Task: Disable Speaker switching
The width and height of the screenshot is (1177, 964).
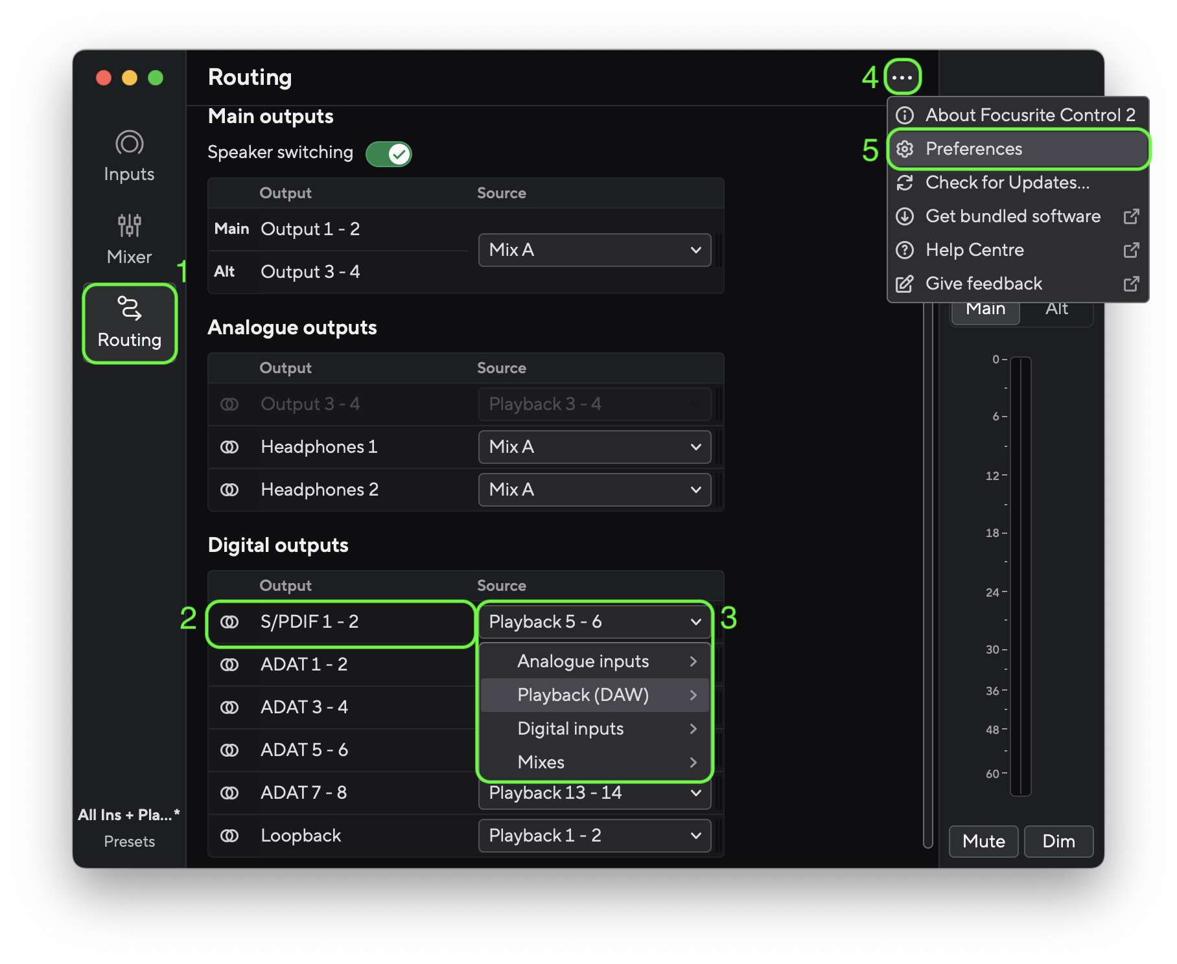Action: 388,154
